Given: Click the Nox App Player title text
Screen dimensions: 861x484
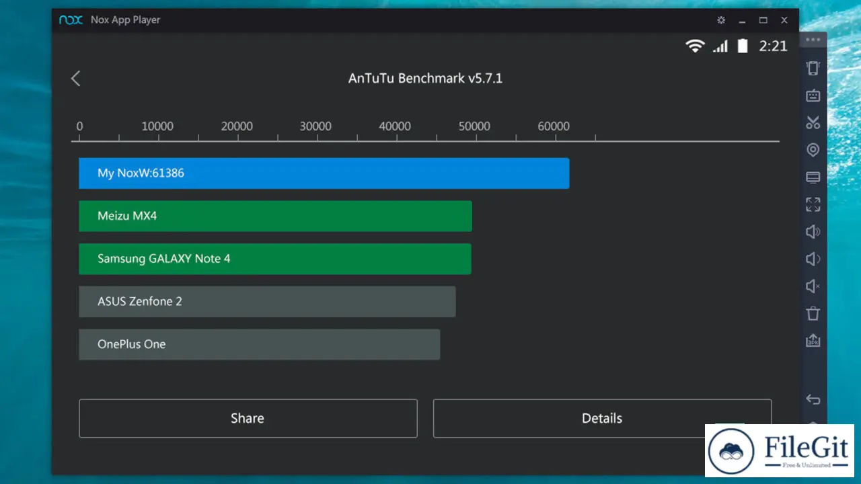Looking at the screenshot, I should click(x=126, y=20).
